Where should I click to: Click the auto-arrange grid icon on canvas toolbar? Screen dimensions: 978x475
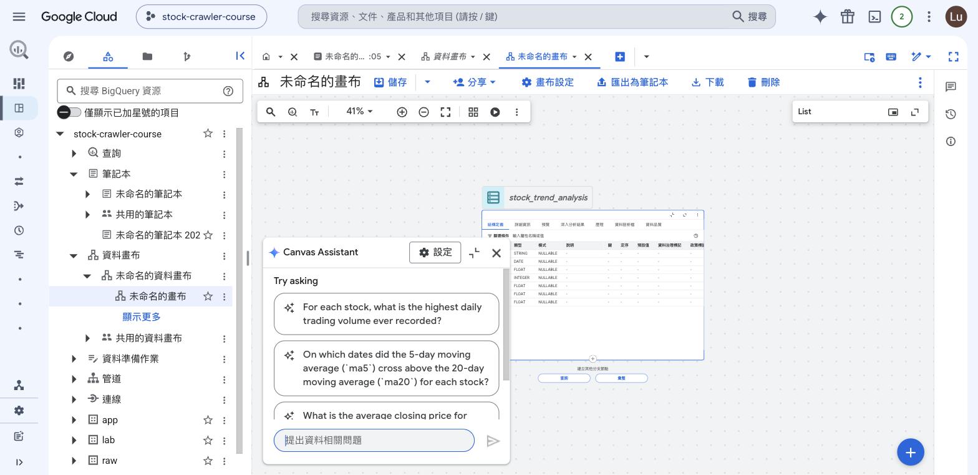tap(473, 112)
